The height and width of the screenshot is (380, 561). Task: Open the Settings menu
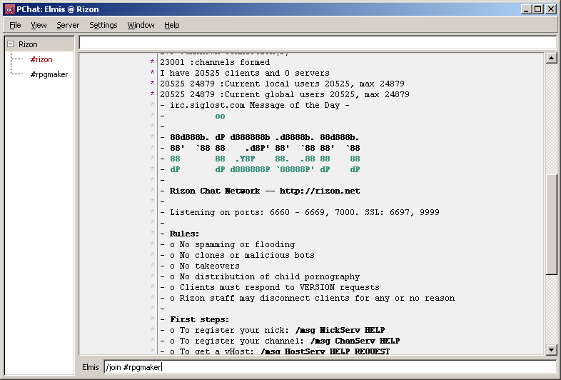(x=103, y=25)
